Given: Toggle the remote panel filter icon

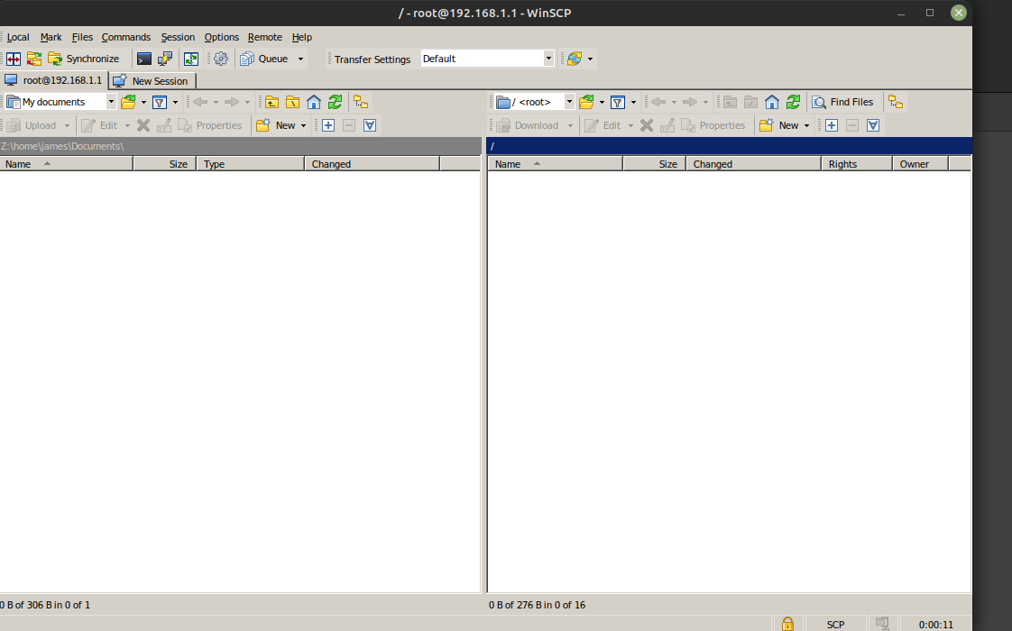Looking at the screenshot, I should pos(618,102).
